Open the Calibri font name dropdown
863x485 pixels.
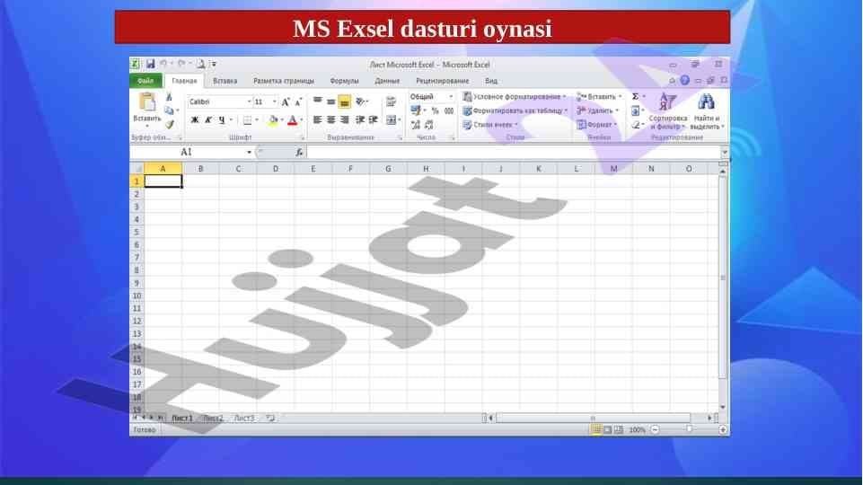pos(249,101)
